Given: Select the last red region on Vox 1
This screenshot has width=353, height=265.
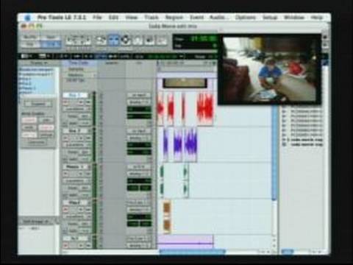Looking at the screenshot, I should click(x=205, y=108).
